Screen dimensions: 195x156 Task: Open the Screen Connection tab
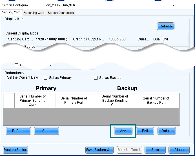61,13
